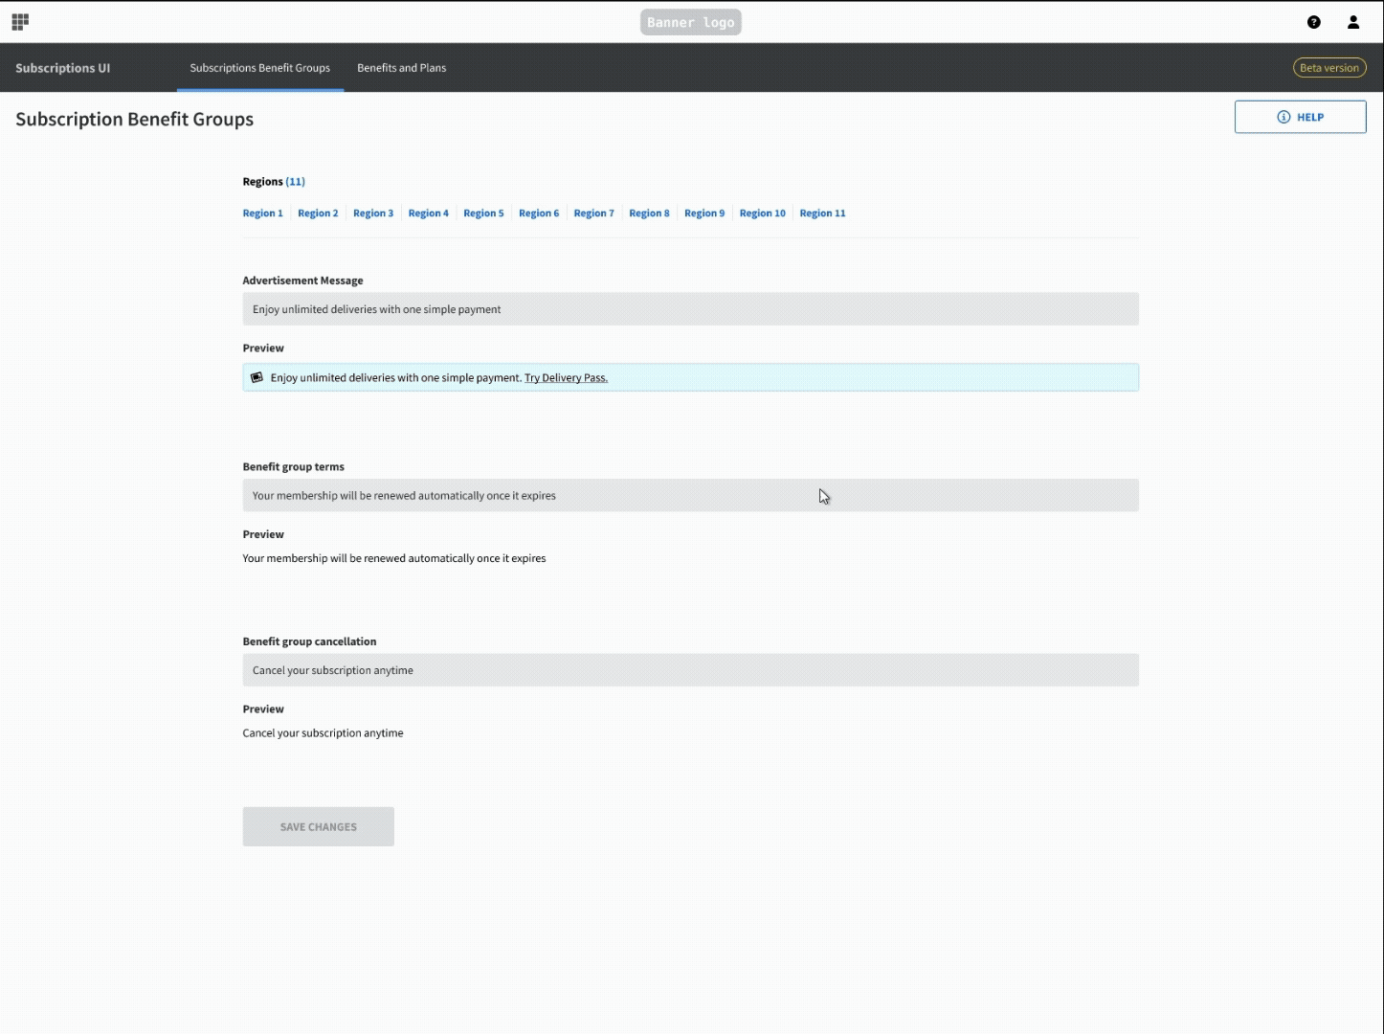Select Region 11 link

click(823, 214)
